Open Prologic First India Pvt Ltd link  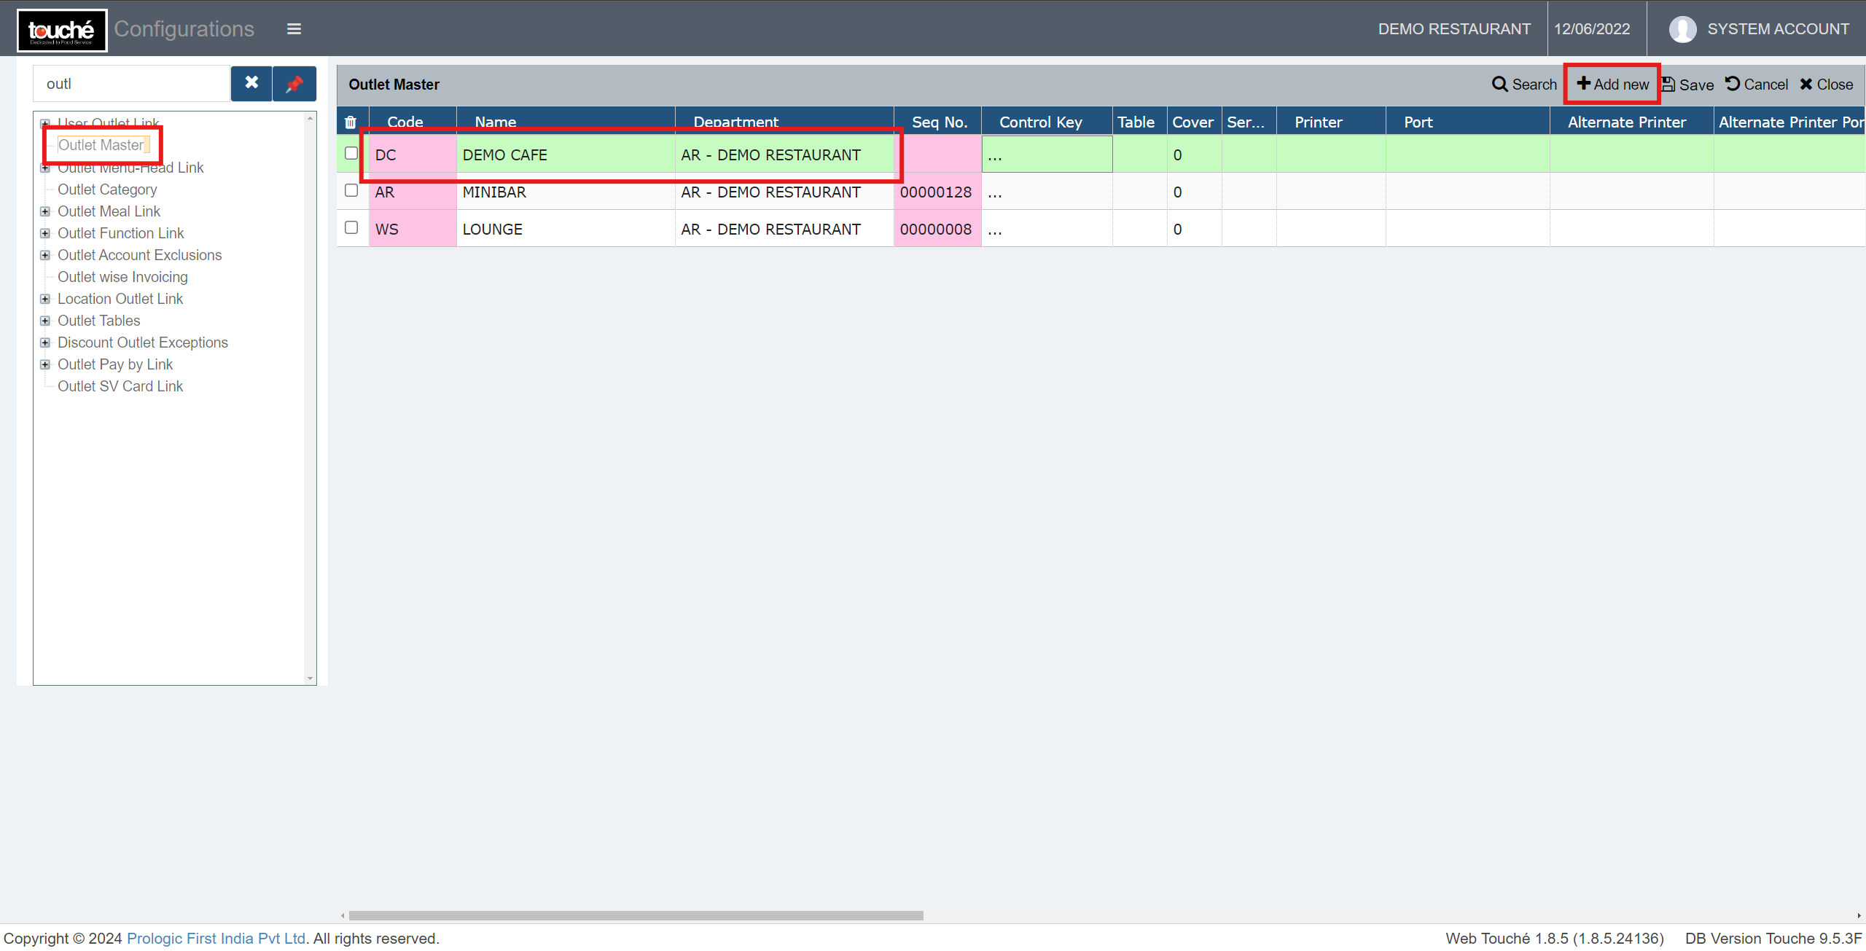point(216,939)
